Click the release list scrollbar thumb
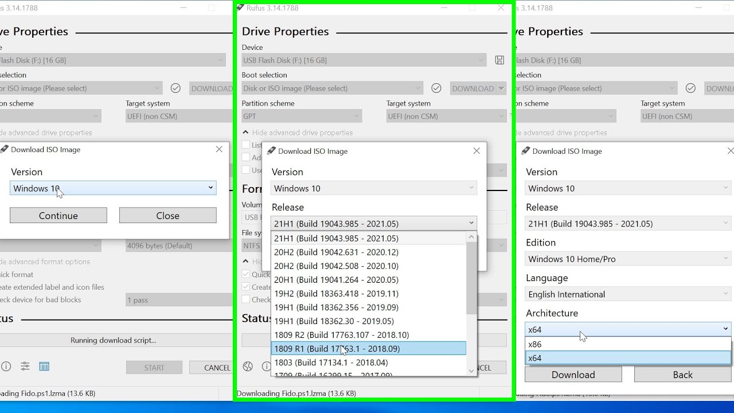Viewport: 734px width, 413px height. point(472,279)
